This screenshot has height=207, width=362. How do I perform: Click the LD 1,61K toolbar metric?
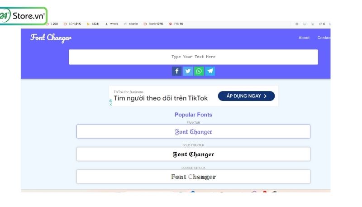72,24
